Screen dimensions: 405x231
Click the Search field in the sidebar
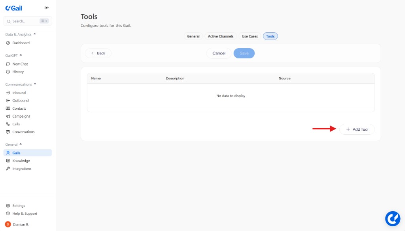click(27, 21)
